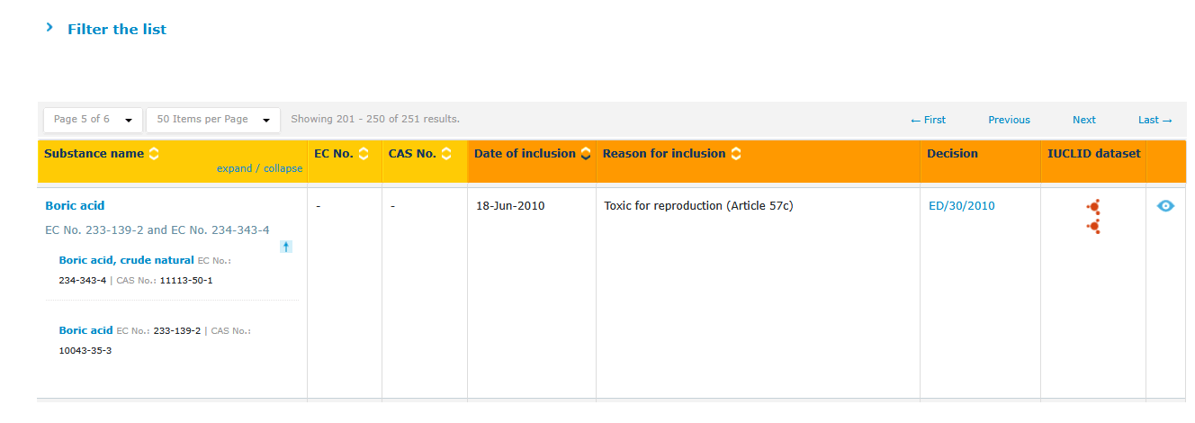Viewport: 1195px width, 423px height.
Task: Click the Substance name sort icon
Action: coord(154,154)
